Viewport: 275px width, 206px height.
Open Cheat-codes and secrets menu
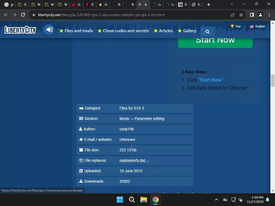click(x=123, y=31)
